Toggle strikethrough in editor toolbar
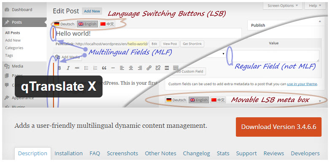330x162 pixels. point(77,68)
